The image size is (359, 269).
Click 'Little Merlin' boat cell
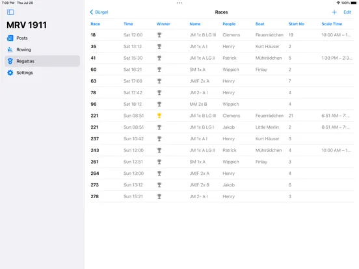tap(267, 127)
